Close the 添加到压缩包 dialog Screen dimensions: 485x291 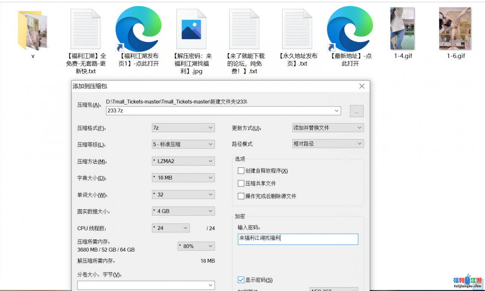[362, 86]
